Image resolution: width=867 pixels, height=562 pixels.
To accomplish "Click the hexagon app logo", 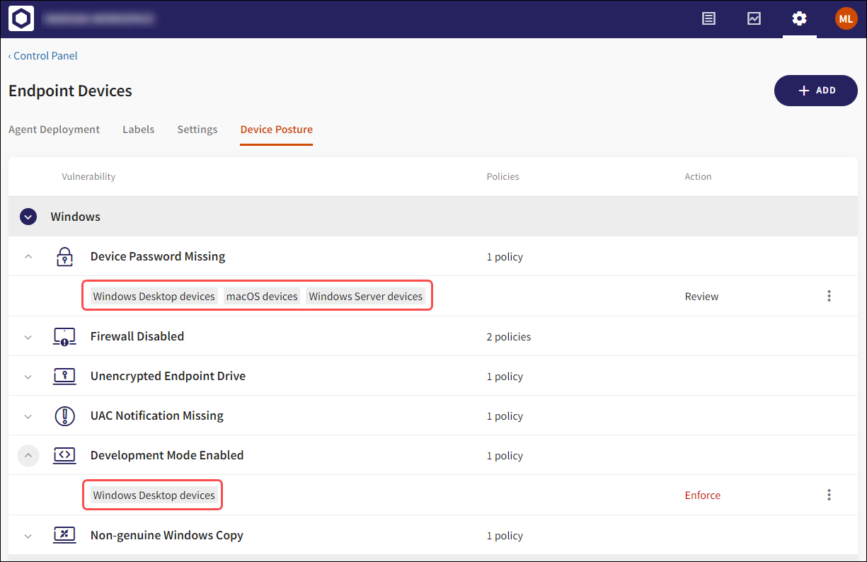I will [x=21, y=19].
